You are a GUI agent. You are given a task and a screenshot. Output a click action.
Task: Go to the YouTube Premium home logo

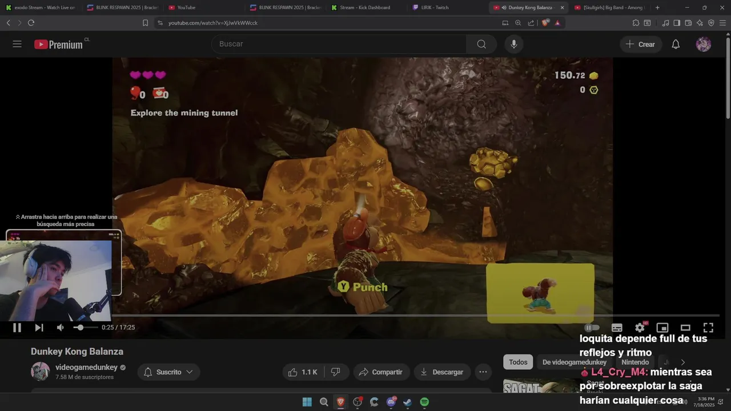click(58, 45)
